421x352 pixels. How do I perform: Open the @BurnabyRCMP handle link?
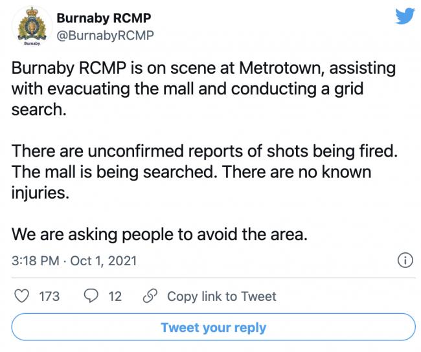(105, 36)
